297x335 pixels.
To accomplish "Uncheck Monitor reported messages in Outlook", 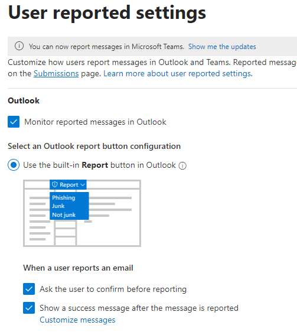I will pyautogui.click(x=14, y=122).
